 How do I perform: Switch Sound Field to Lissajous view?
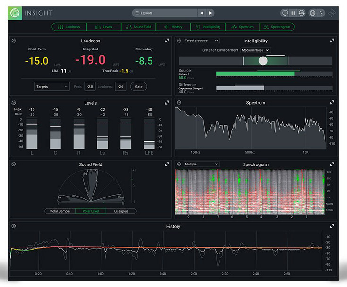tap(121, 211)
